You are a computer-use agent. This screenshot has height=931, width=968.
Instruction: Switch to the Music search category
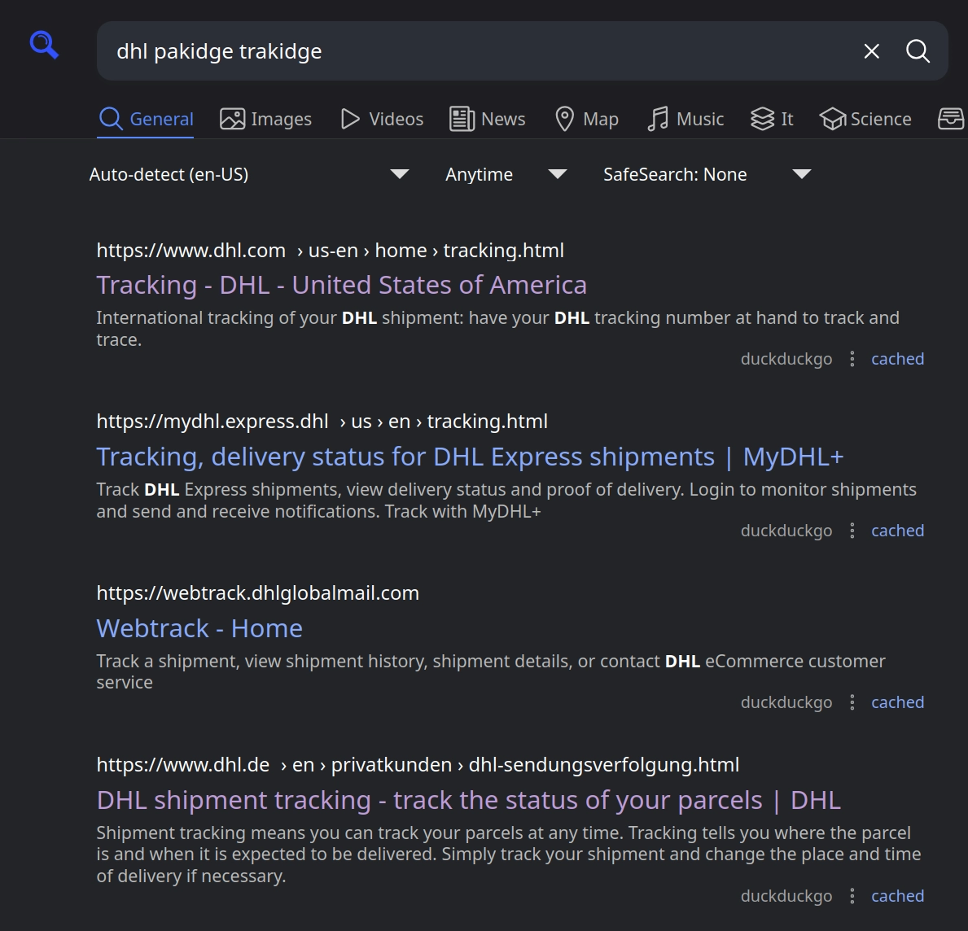click(685, 119)
